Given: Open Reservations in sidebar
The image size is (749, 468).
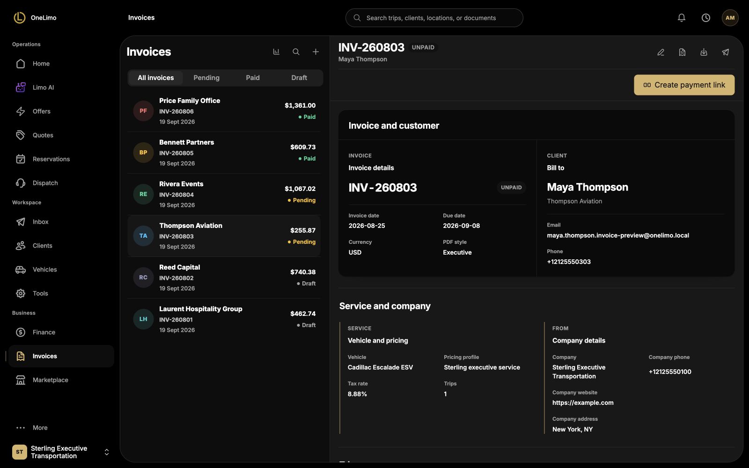Looking at the screenshot, I should click(x=61, y=159).
